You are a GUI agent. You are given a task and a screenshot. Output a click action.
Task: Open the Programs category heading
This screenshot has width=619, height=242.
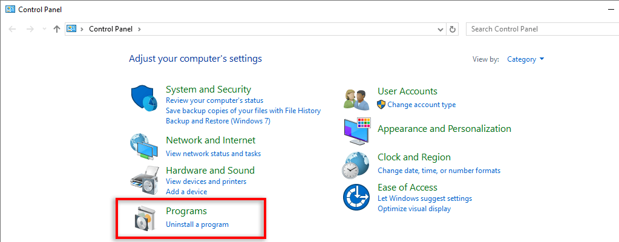[x=186, y=211]
